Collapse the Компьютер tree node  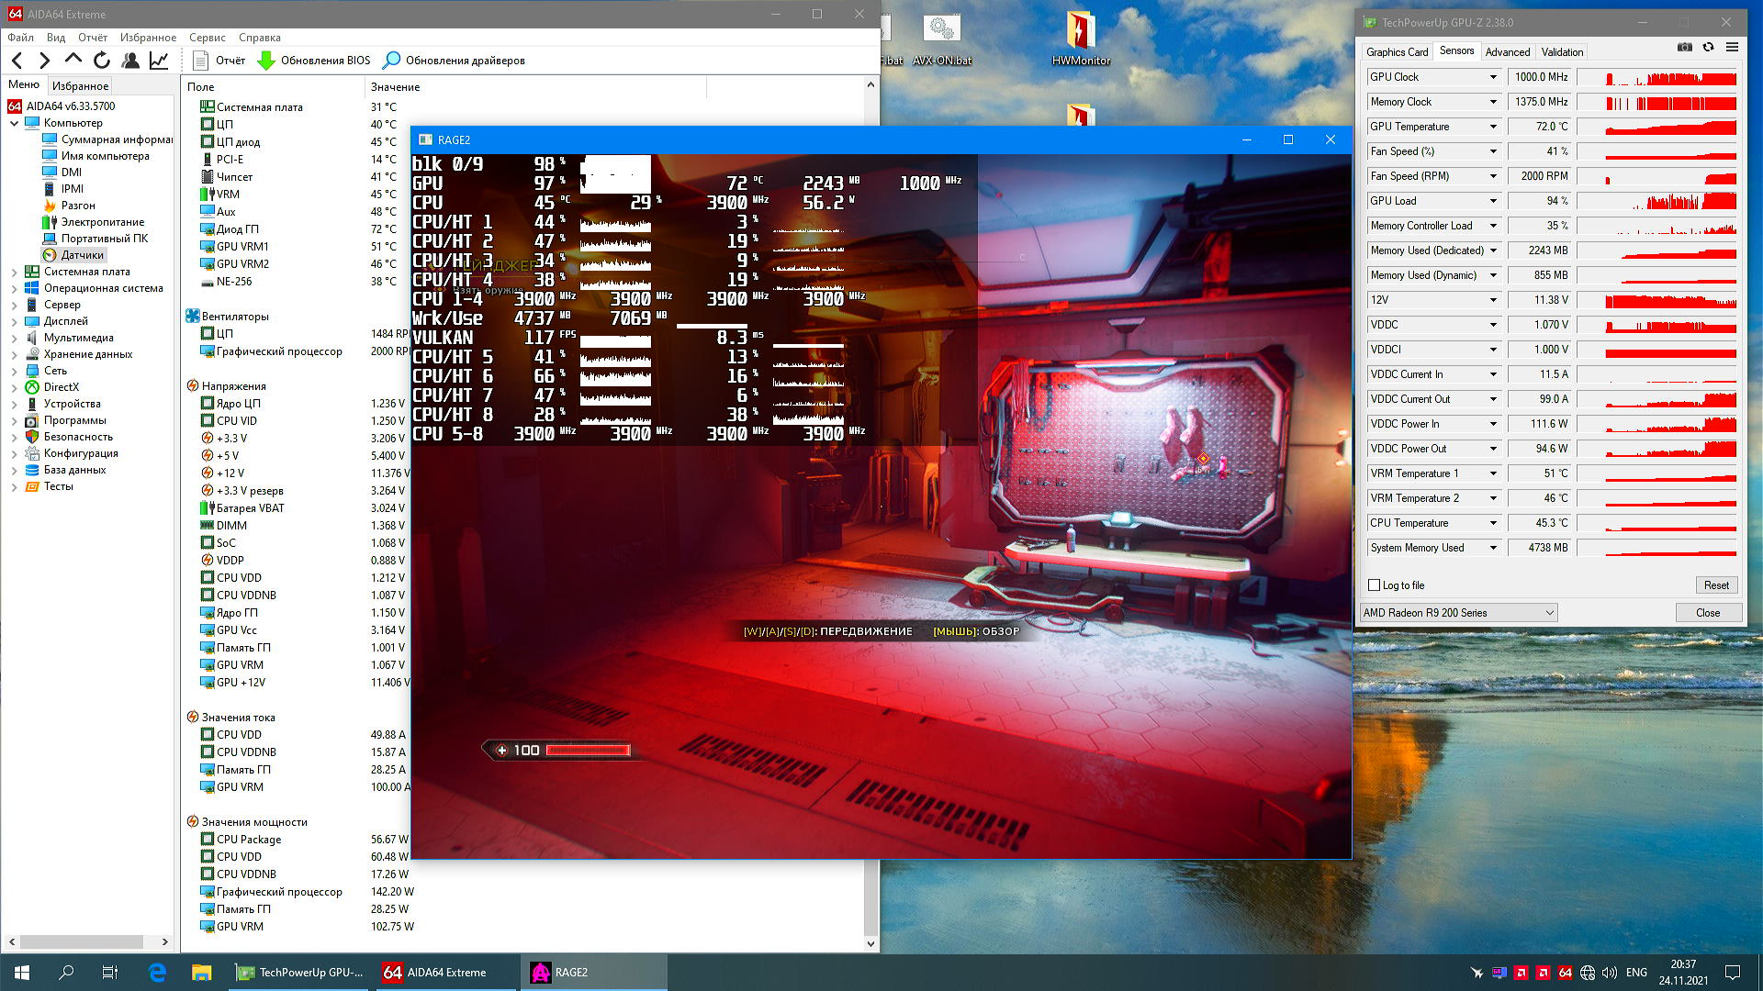(x=15, y=123)
